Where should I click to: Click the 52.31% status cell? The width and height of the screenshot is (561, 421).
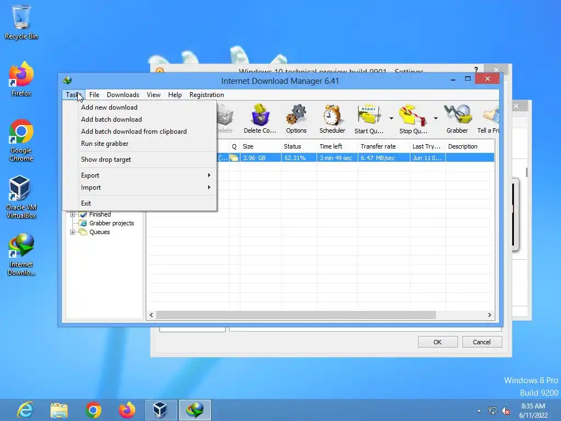click(299, 158)
